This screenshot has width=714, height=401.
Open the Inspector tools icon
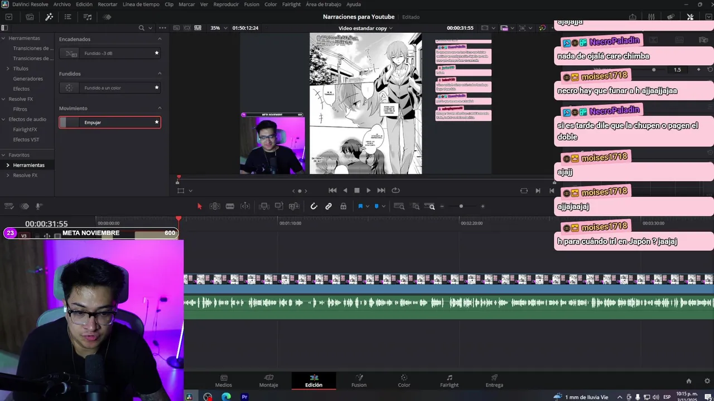(690, 17)
